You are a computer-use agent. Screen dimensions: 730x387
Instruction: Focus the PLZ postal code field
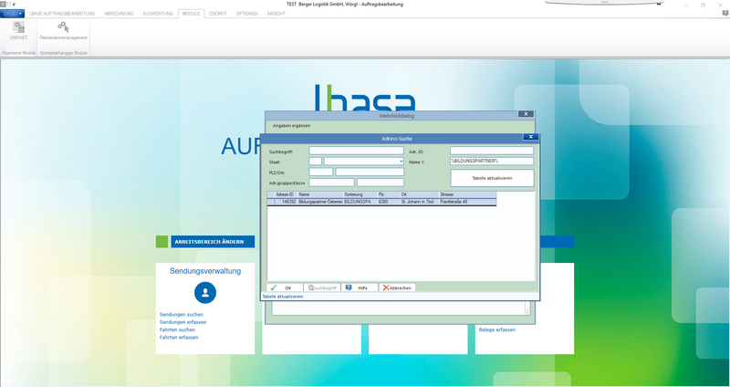pos(321,172)
